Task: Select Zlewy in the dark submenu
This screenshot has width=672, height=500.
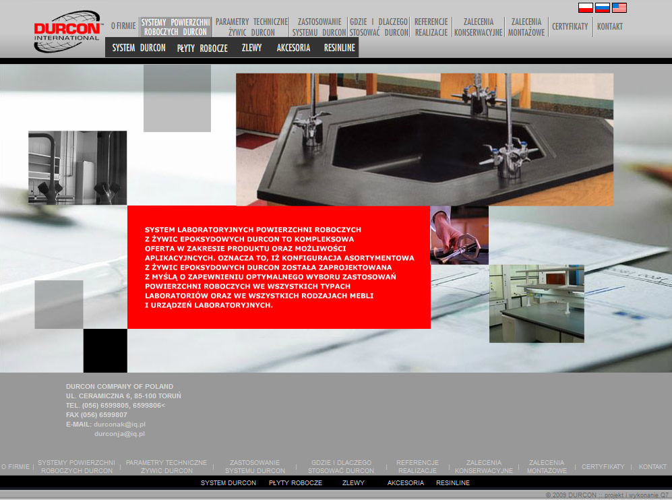Action: pyautogui.click(x=251, y=48)
